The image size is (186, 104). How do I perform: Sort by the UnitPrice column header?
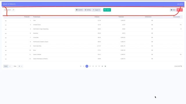97,17
